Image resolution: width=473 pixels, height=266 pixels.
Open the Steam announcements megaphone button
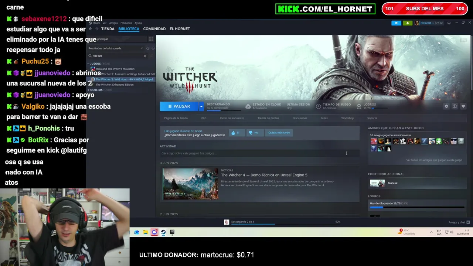(x=396, y=23)
